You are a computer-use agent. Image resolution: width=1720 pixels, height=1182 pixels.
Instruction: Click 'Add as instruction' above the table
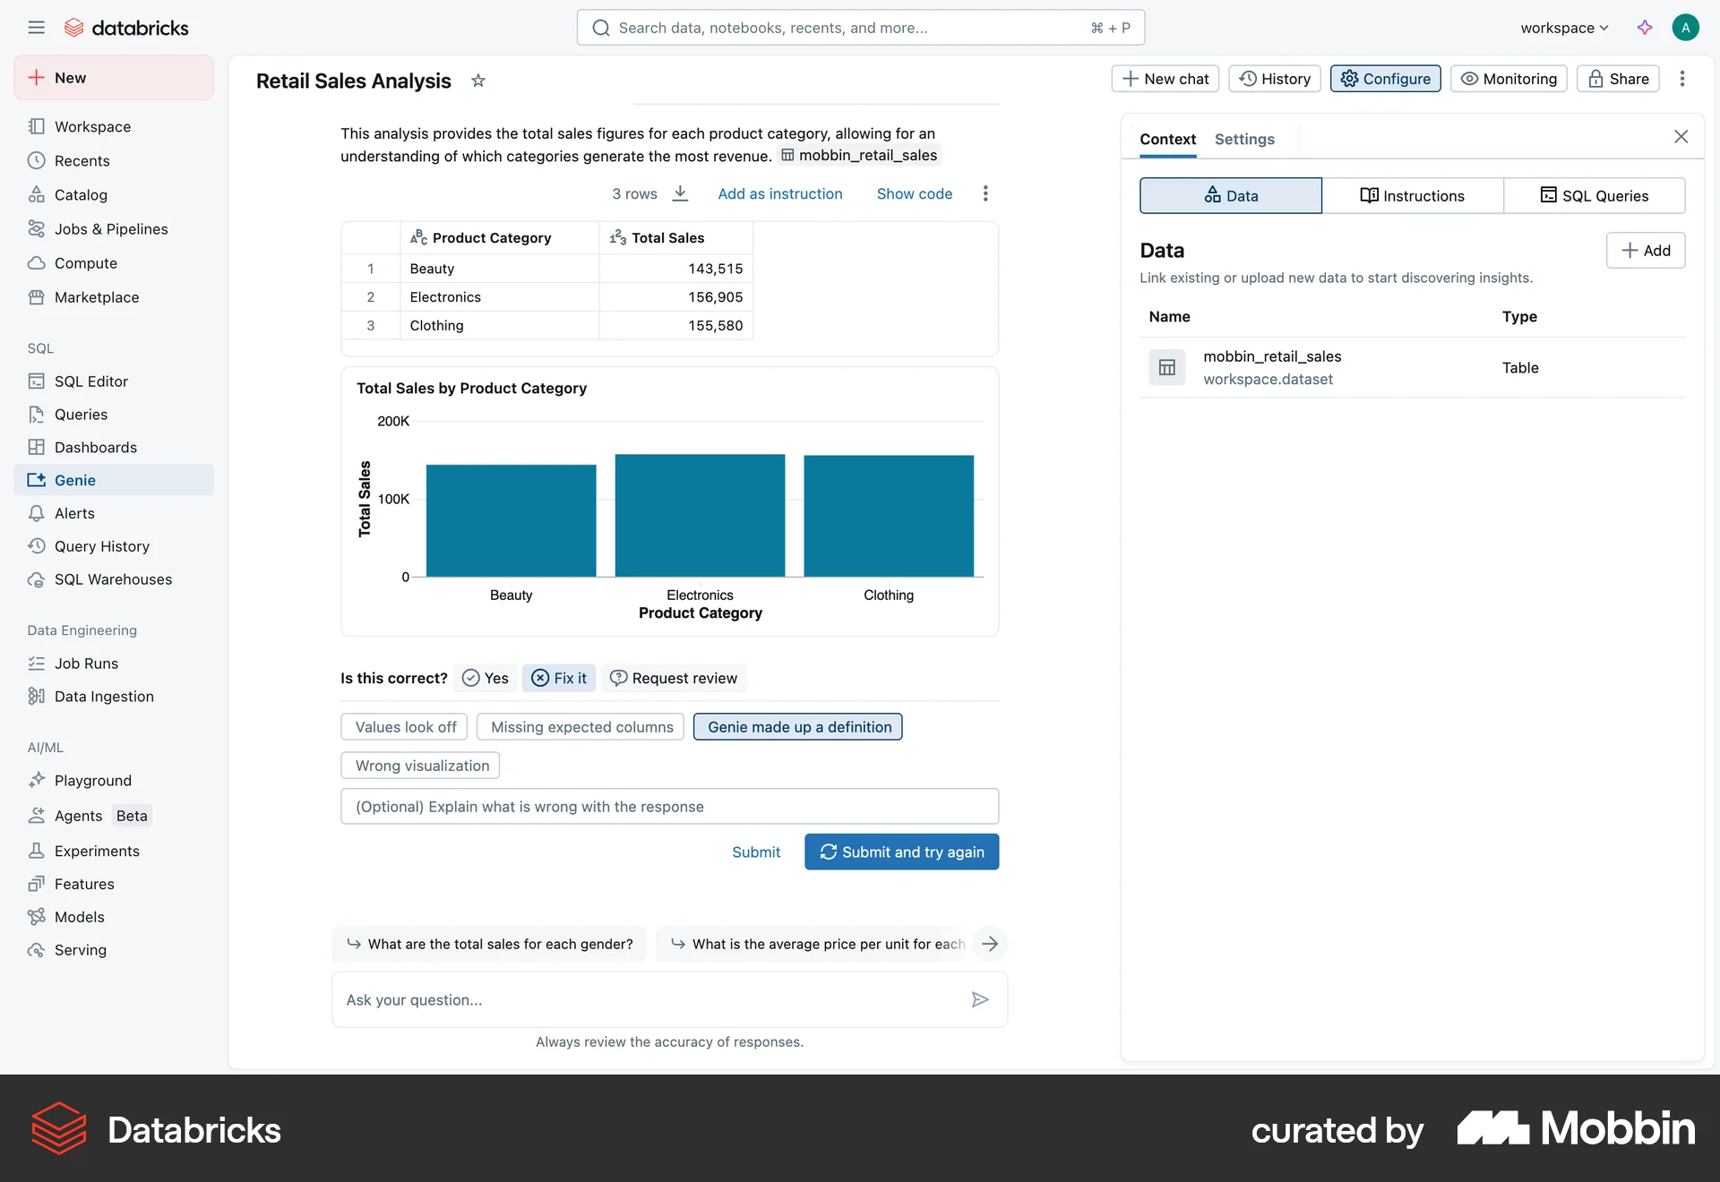tap(779, 193)
